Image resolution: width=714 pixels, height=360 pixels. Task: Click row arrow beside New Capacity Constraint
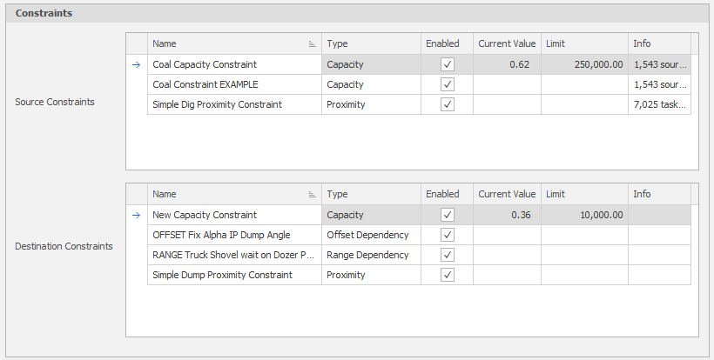[136, 215]
